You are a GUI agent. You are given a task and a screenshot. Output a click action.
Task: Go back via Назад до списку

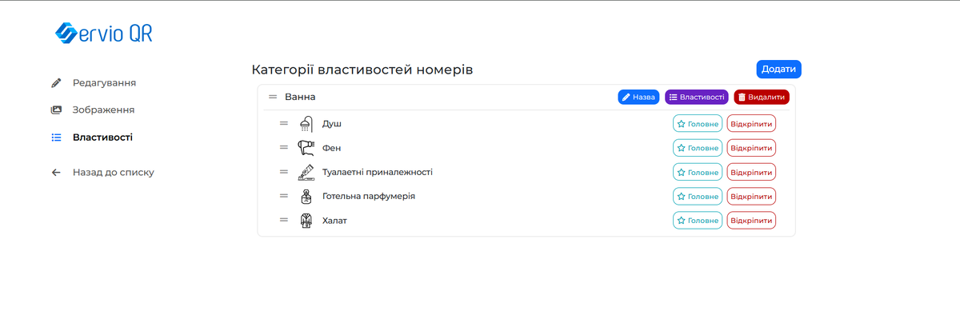pos(113,172)
